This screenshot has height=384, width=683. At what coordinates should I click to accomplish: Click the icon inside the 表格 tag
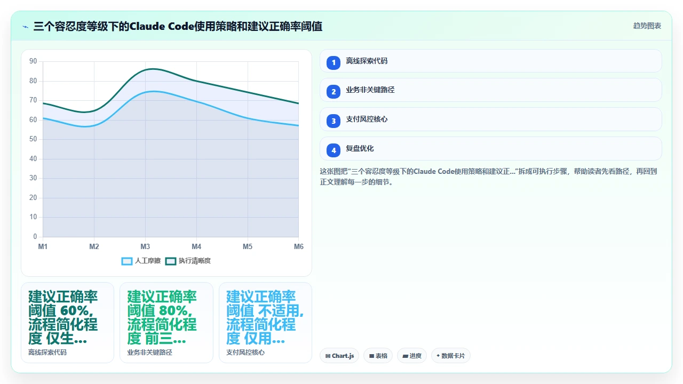[x=371, y=356]
